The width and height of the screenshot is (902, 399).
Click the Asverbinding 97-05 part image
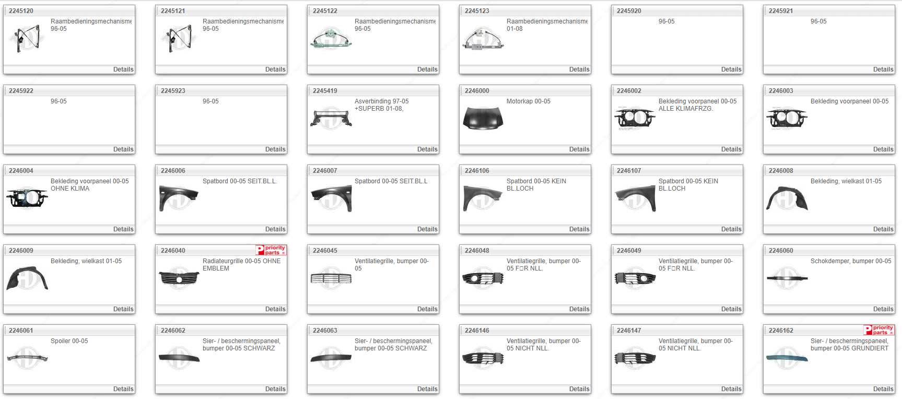pos(331,119)
